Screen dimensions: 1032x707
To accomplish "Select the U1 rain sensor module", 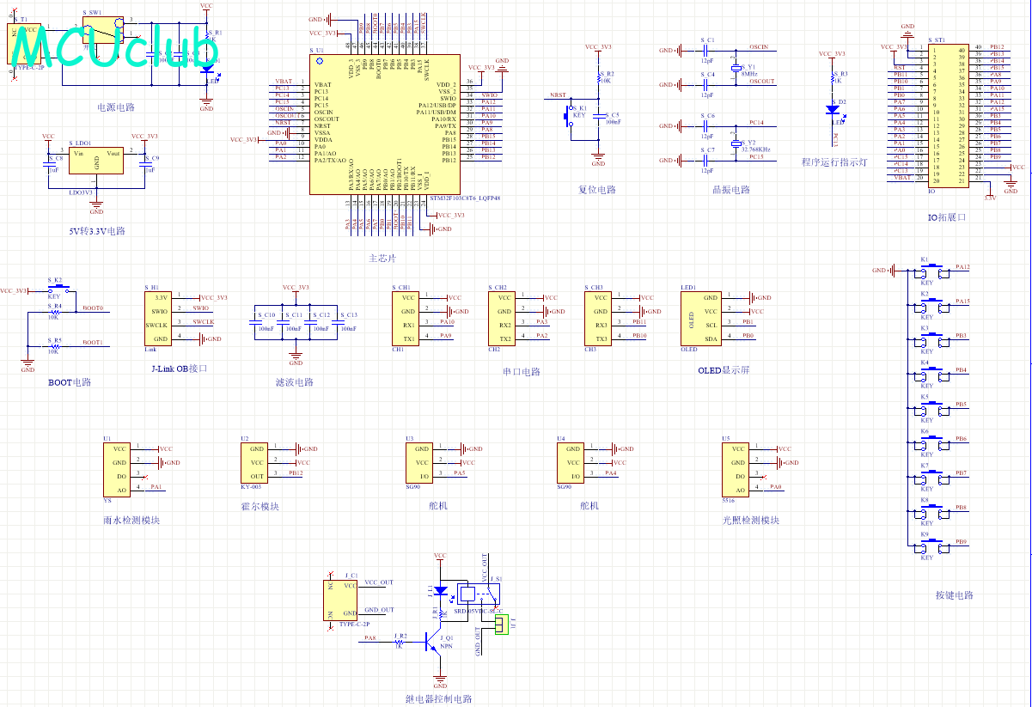I will (x=118, y=469).
